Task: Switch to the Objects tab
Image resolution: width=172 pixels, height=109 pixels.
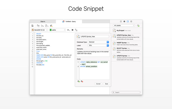Action: pos(43,22)
